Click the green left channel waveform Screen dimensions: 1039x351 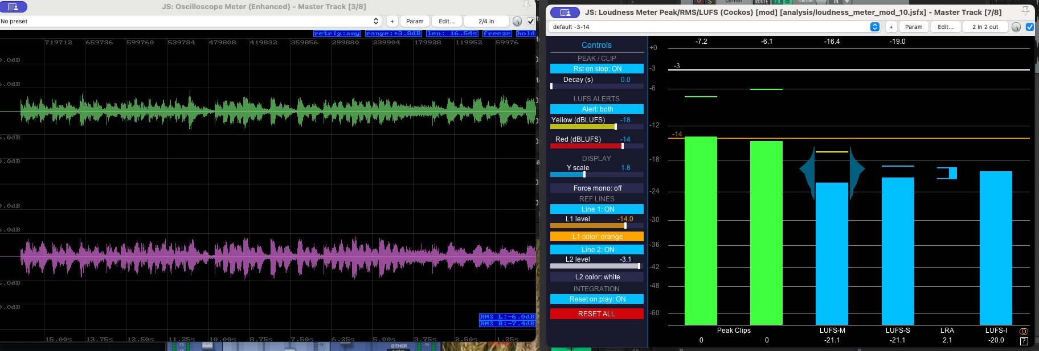point(278,111)
